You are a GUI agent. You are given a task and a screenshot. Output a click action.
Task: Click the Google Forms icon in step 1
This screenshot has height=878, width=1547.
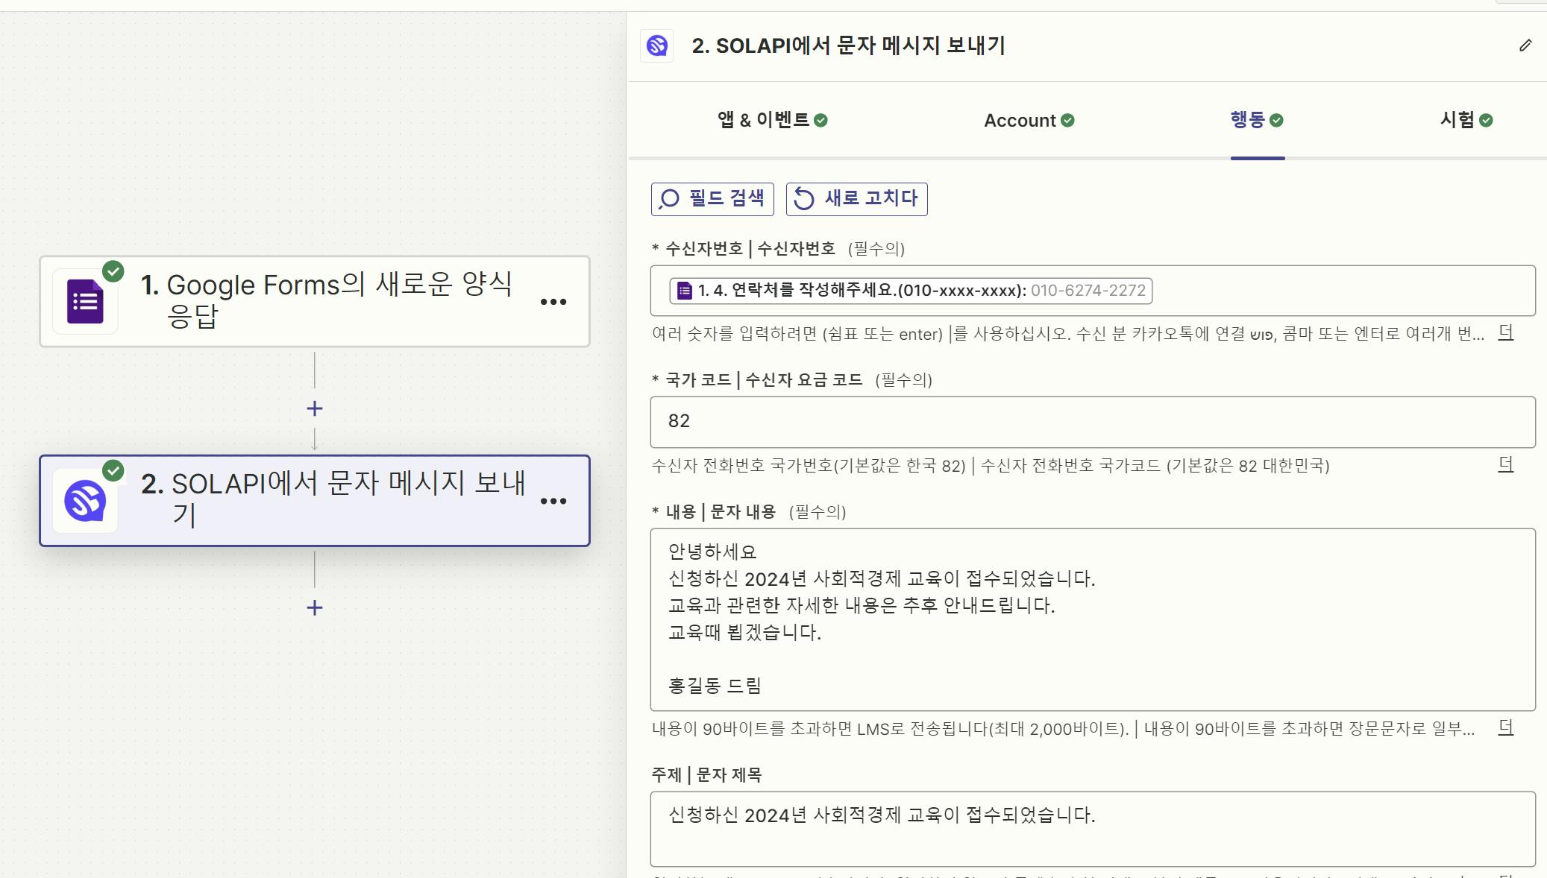[85, 301]
